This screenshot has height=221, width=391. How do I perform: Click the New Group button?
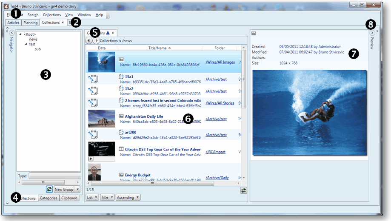(64, 190)
